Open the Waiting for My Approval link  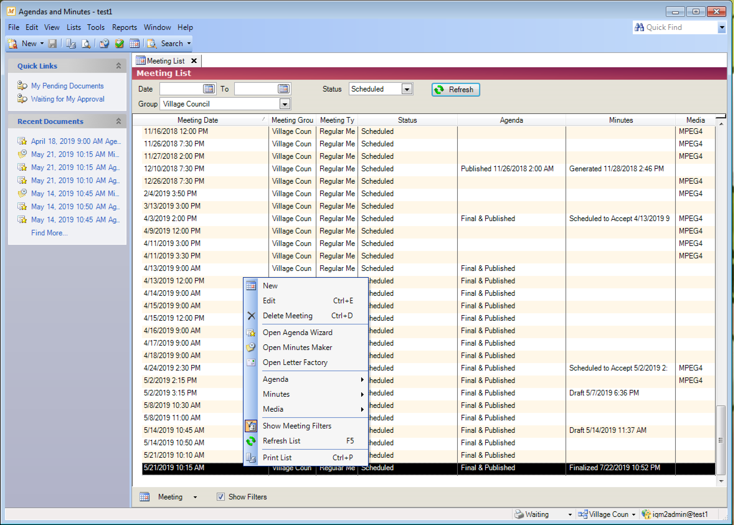68,99
